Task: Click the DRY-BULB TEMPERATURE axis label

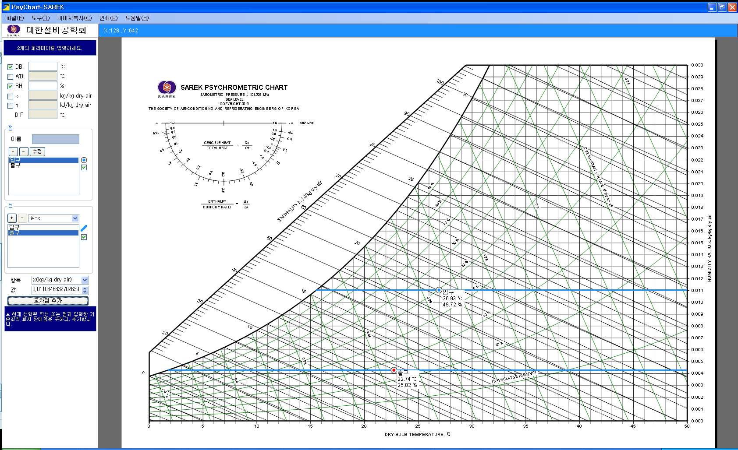Action: [x=417, y=434]
